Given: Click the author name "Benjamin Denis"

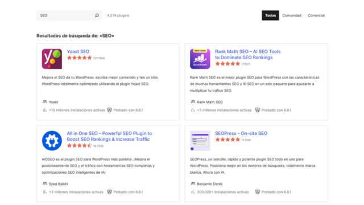Looking at the screenshot, I should [x=210, y=184].
